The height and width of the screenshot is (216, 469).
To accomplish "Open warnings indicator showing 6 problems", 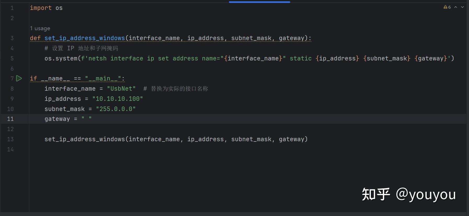I will tap(447, 7).
